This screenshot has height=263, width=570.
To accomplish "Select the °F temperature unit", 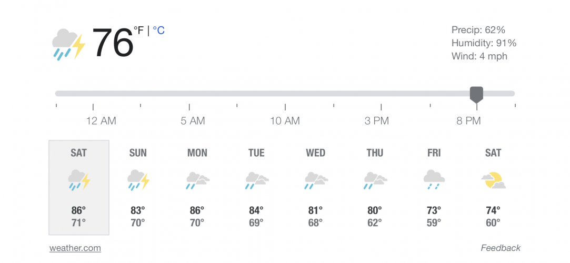I will point(139,30).
